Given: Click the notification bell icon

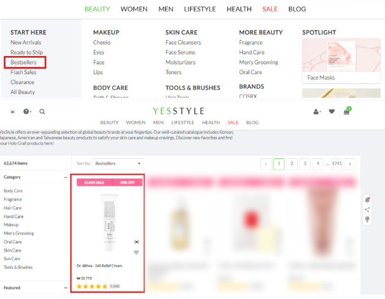Looking at the screenshot, I should (367, 200).
